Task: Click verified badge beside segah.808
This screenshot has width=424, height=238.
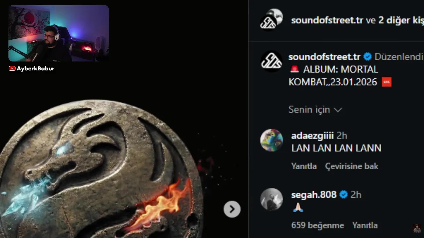Action: pos(344,195)
